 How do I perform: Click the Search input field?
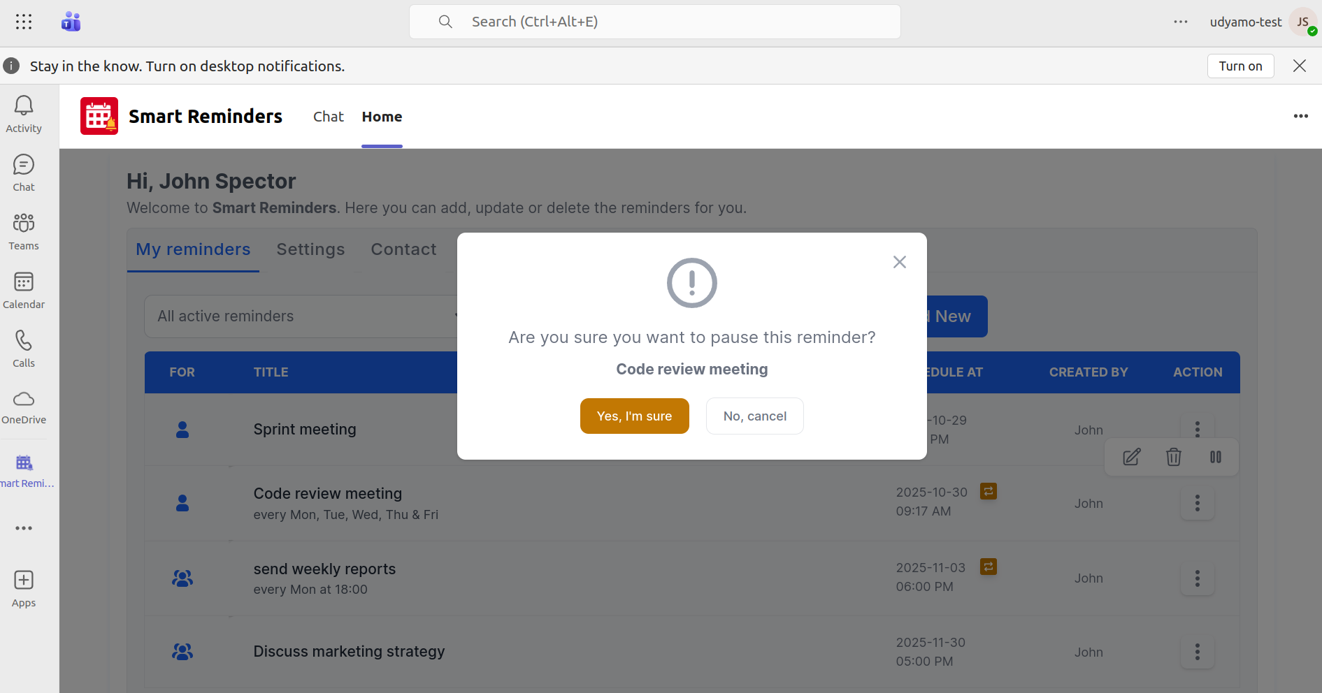[654, 22]
